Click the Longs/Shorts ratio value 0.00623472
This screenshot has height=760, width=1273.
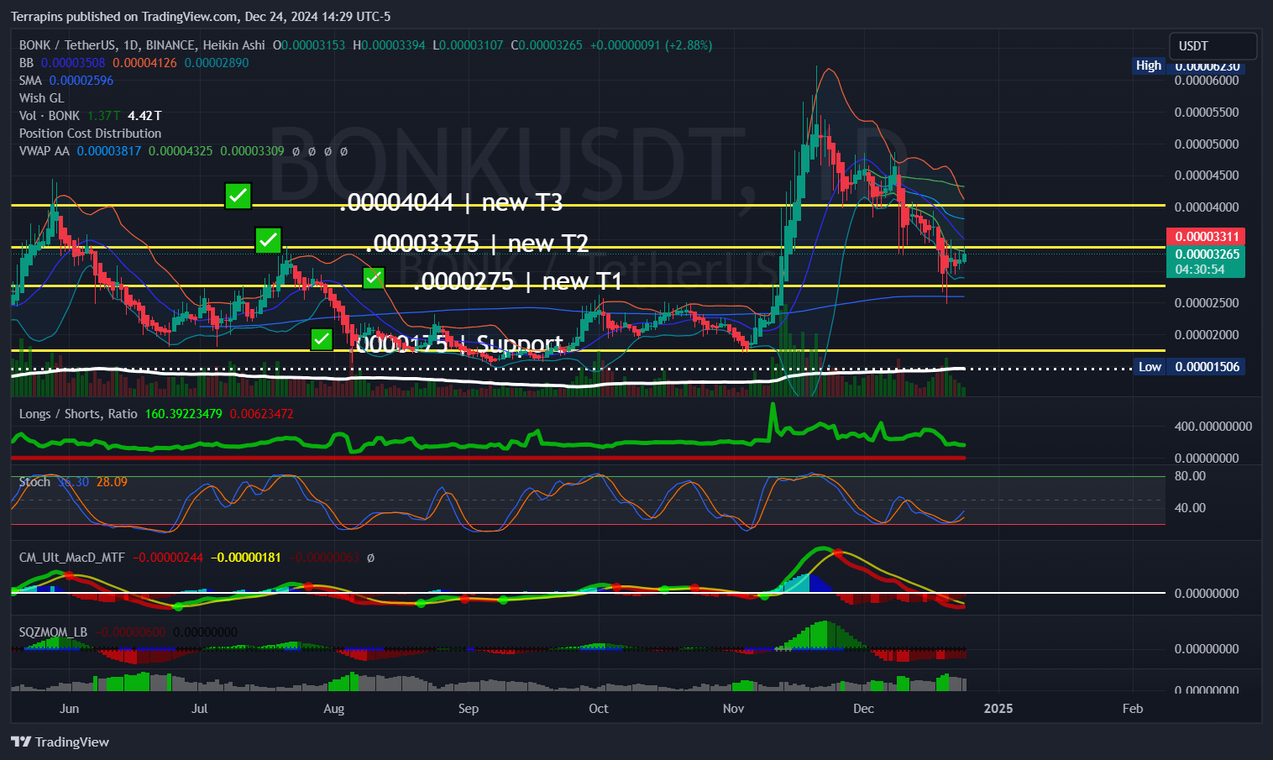pyautogui.click(x=262, y=414)
